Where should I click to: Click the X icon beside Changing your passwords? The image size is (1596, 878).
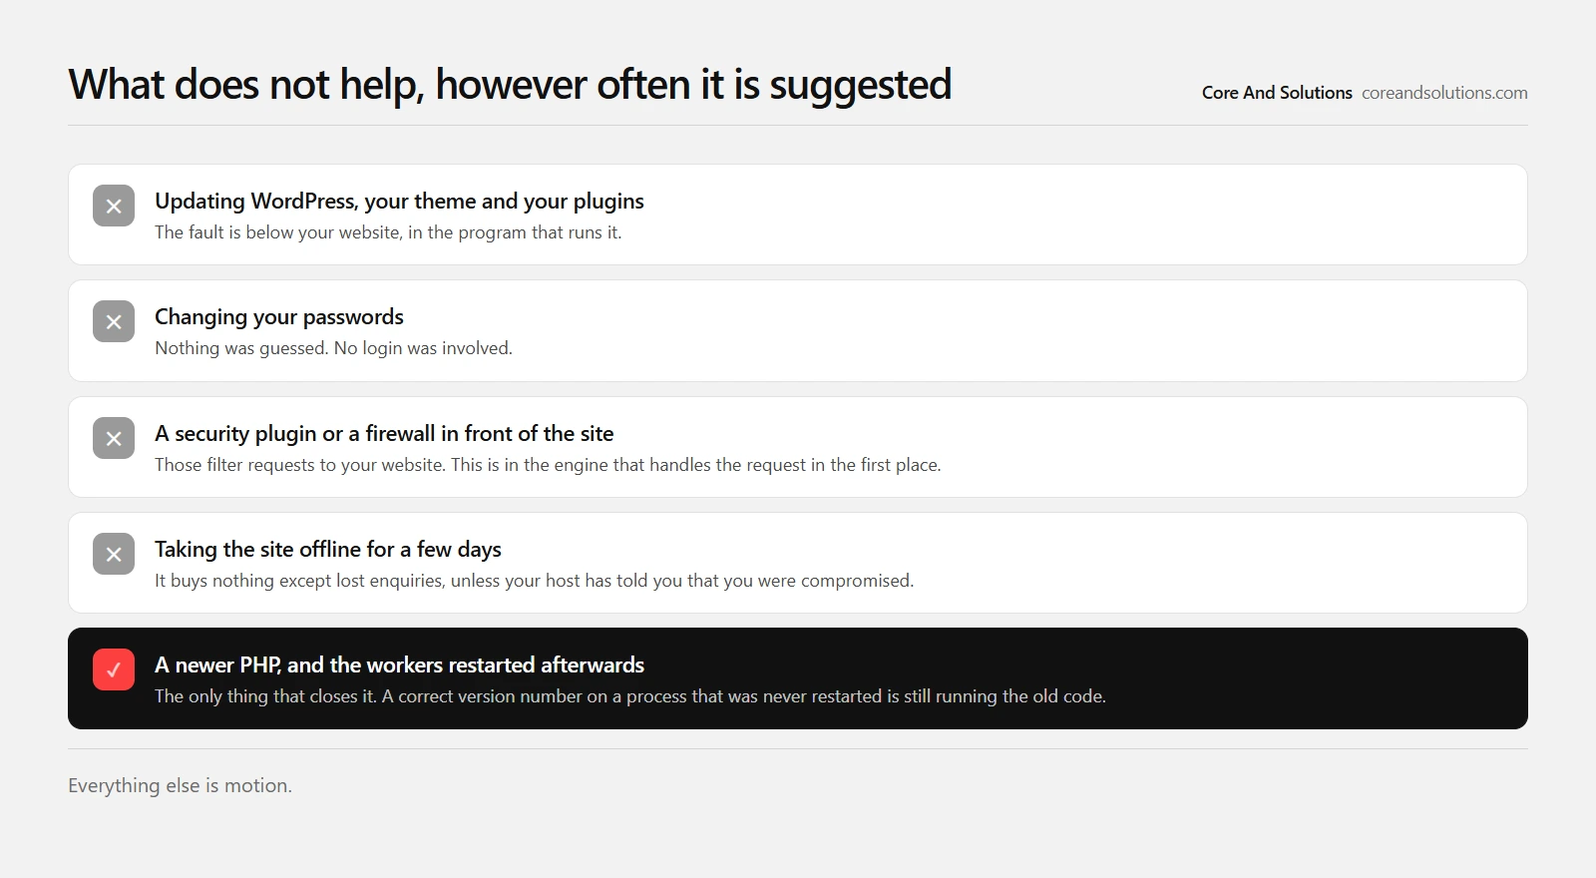point(114,321)
